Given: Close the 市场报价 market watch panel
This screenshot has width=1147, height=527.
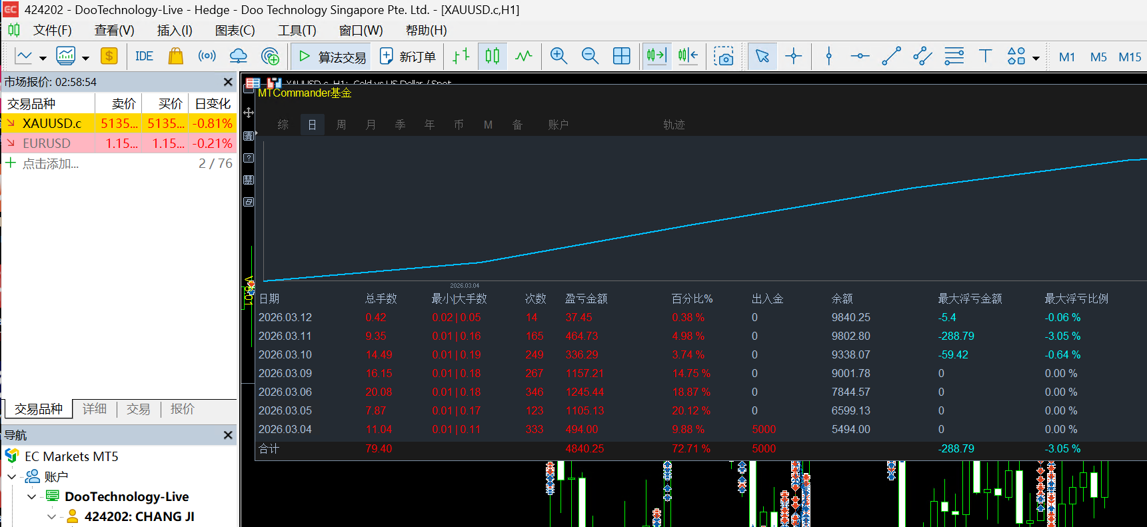Looking at the screenshot, I should click(228, 82).
